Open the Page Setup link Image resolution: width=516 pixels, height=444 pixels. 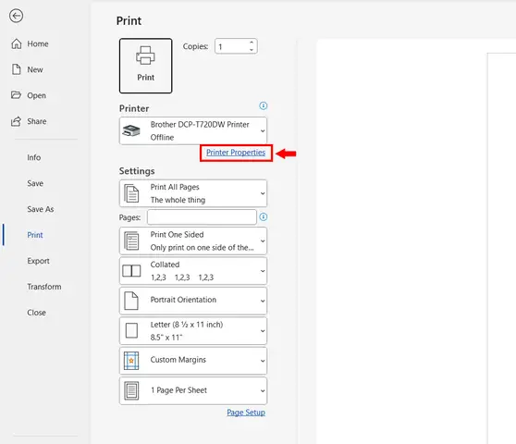(x=246, y=413)
